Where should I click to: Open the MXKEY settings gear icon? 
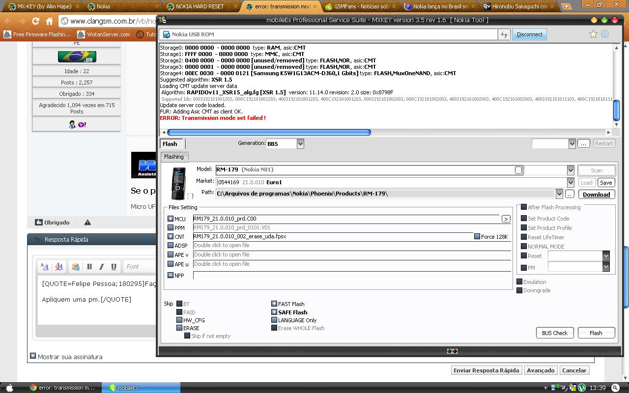[x=605, y=34]
